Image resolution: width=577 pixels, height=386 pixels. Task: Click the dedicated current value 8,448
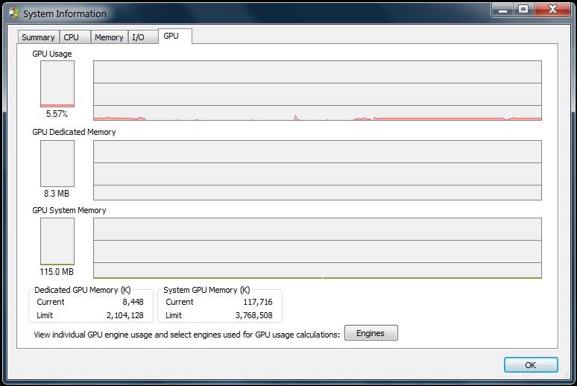pos(133,302)
